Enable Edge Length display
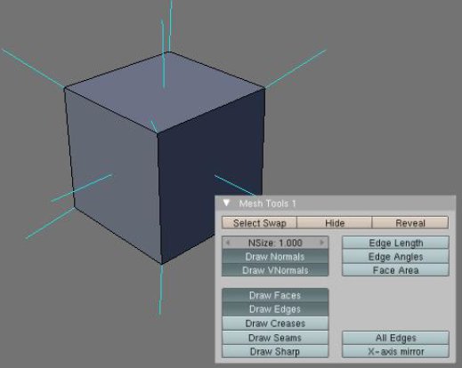The image size is (462, 368). pyautogui.click(x=395, y=243)
